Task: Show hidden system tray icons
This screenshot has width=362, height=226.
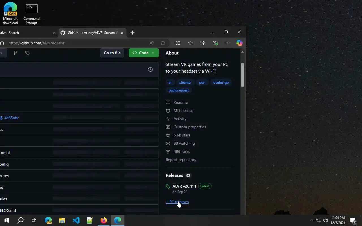Action: coord(312,220)
